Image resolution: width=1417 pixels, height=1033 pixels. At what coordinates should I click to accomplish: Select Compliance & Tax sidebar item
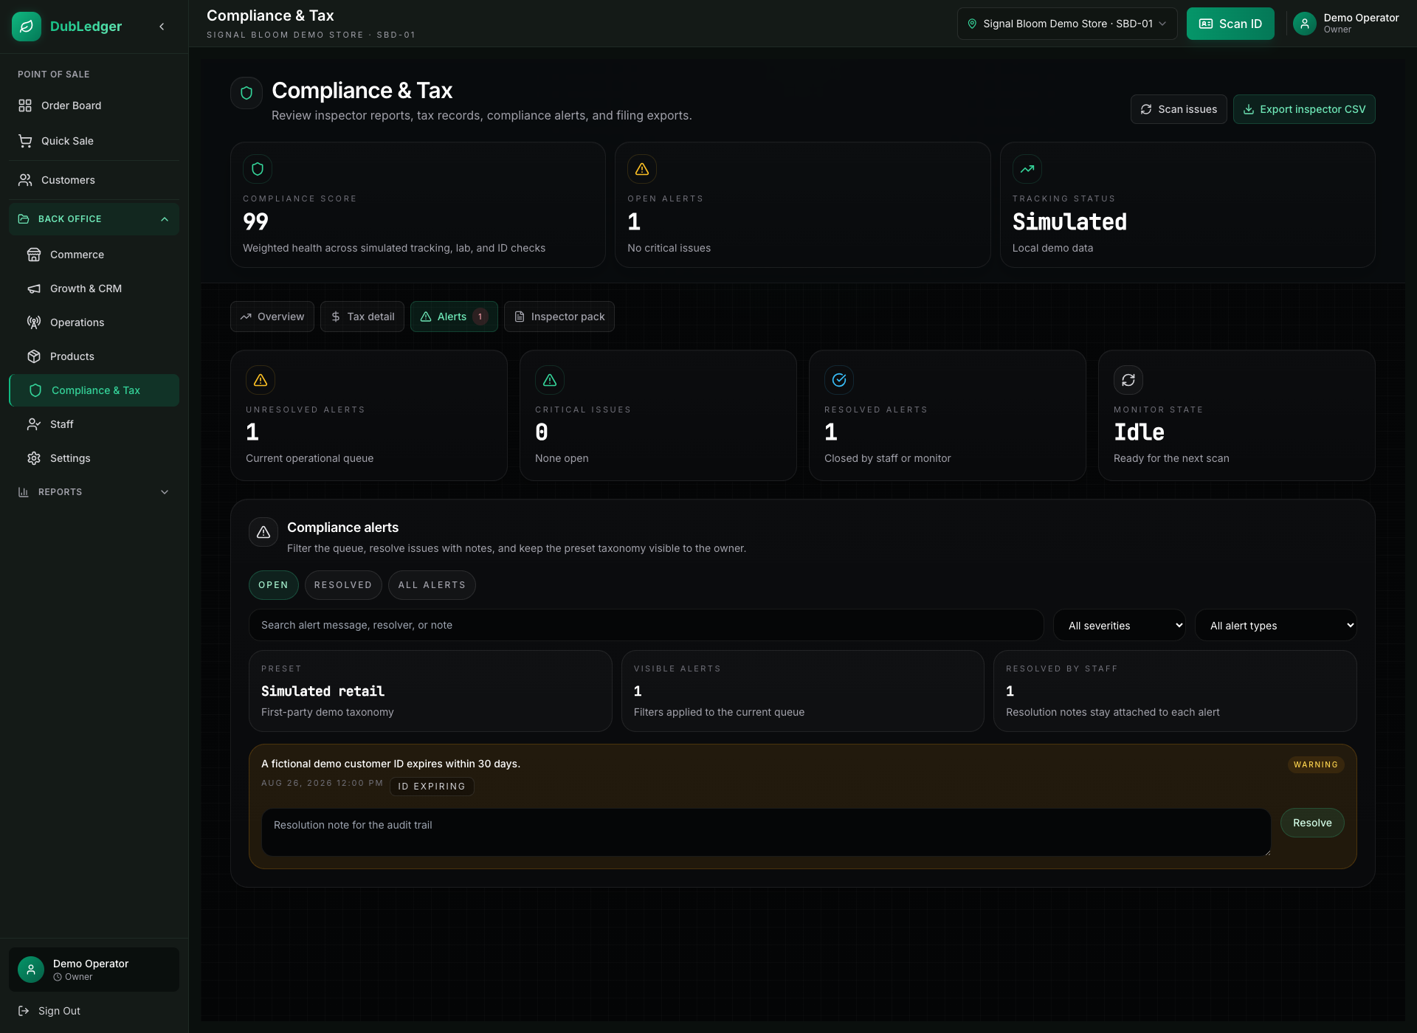click(94, 390)
